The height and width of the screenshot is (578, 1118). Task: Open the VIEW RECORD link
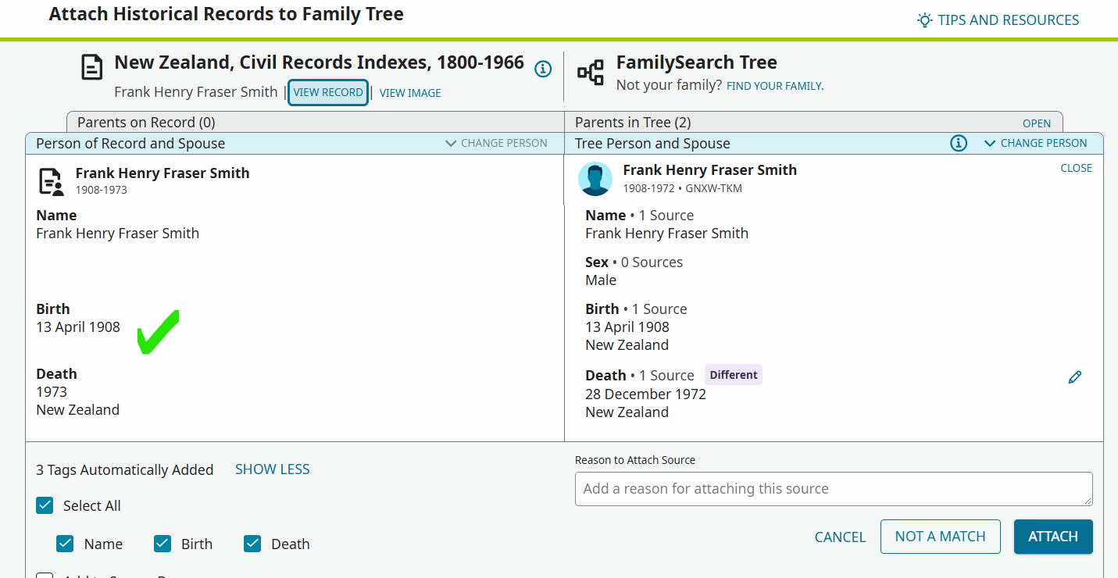328,92
